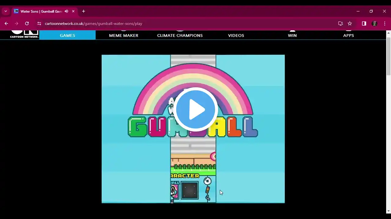Close the Chrome window

(x=384, y=11)
